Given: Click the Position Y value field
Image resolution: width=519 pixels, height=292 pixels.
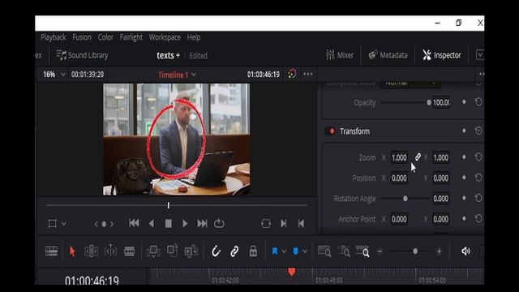Looking at the screenshot, I should click(441, 178).
